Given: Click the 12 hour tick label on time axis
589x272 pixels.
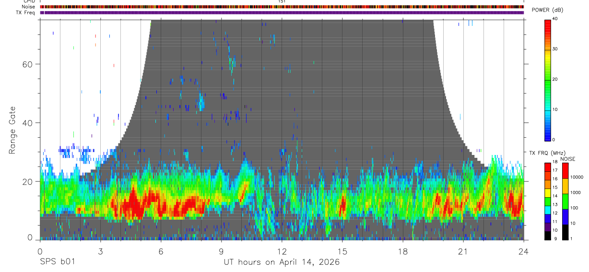Looking at the screenshot, I should click(x=282, y=251).
